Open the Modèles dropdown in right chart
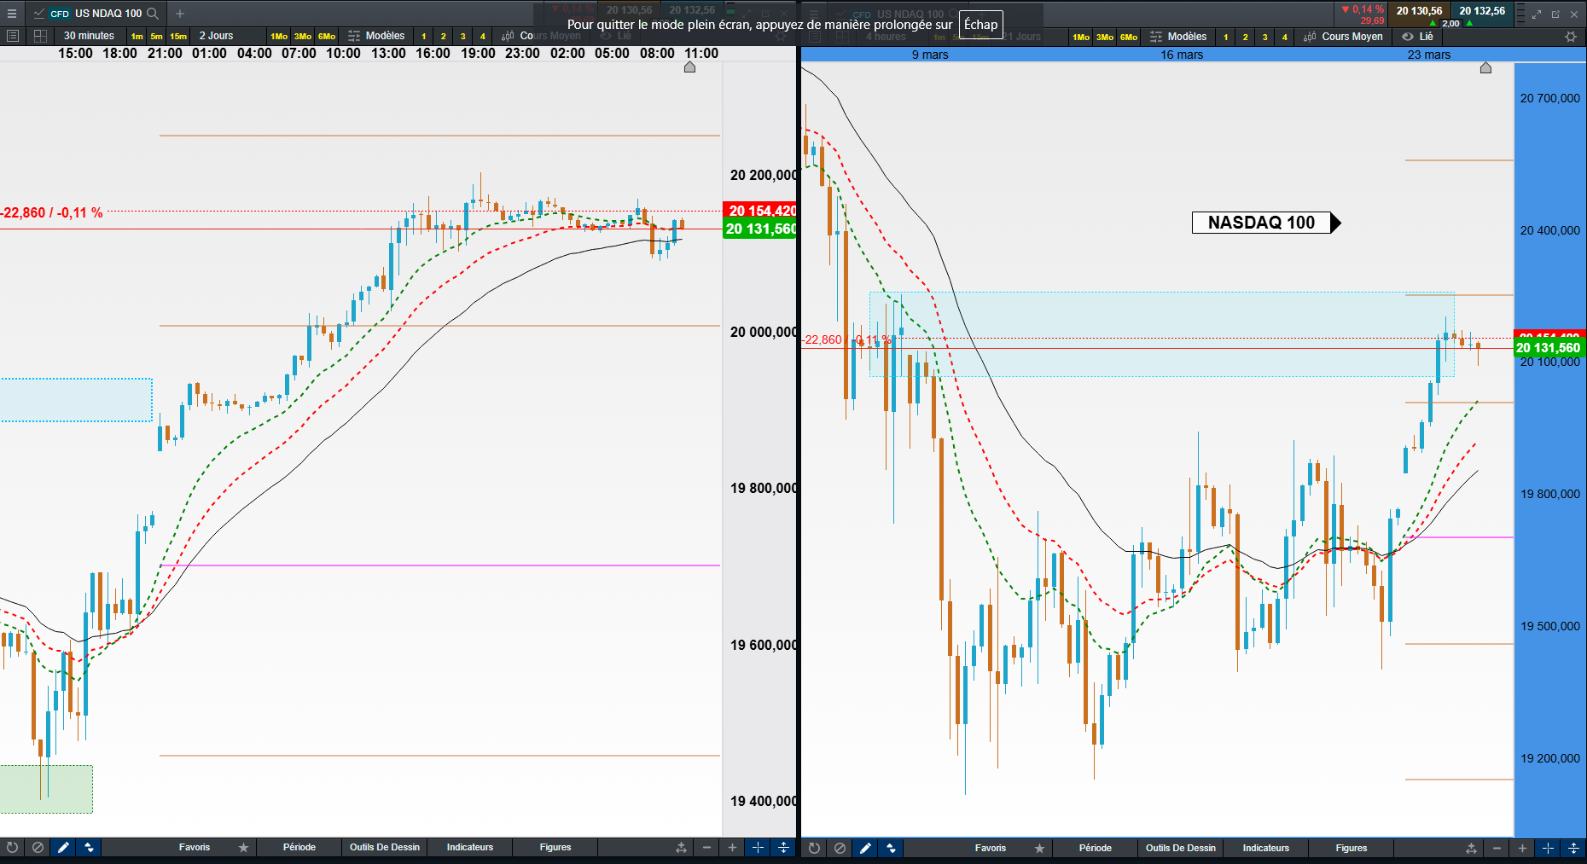This screenshot has height=864, width=1587. (x=1178, y=37)
